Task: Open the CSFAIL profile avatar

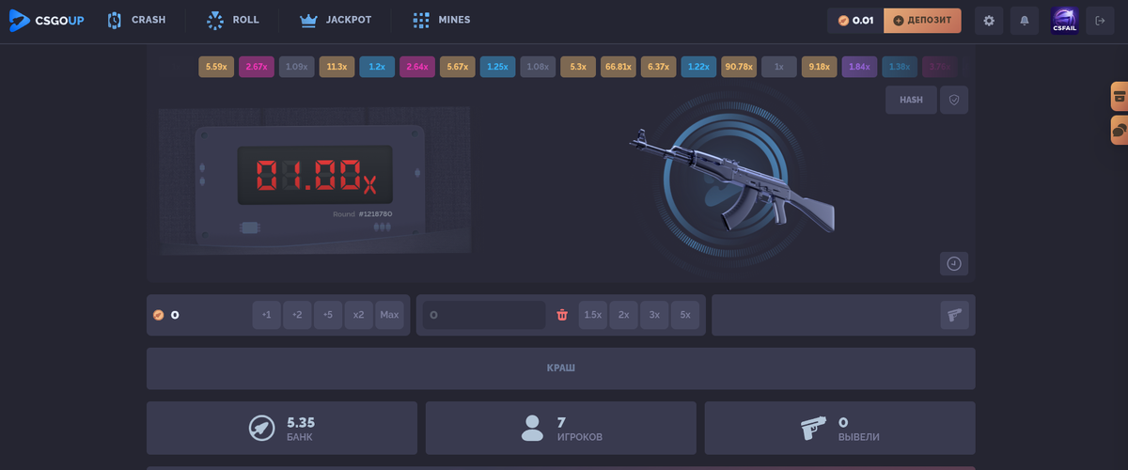Action: click(x=1064, y=21)
